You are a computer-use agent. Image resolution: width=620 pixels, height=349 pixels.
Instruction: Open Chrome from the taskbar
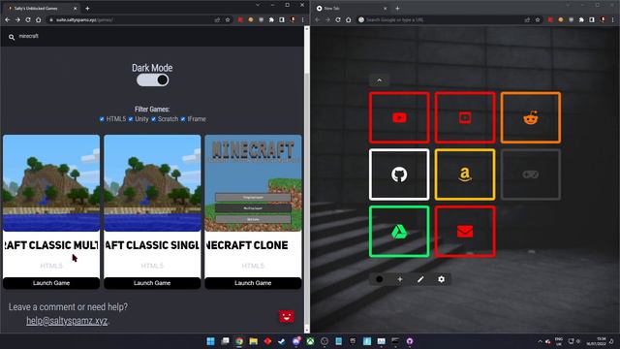[x=239, y=341]
